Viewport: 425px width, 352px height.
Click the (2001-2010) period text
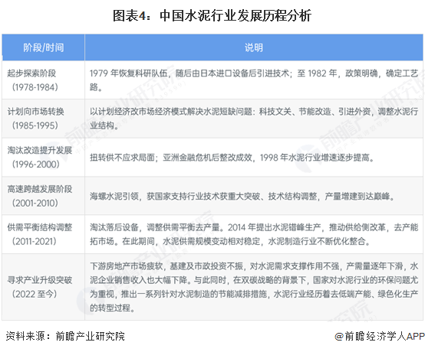click(x=35, y=203)
